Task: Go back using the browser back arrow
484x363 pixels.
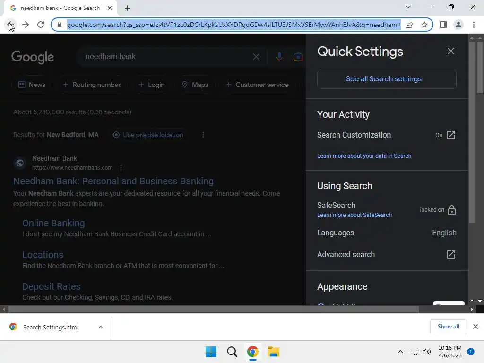Action: click(x=10, y=25)
